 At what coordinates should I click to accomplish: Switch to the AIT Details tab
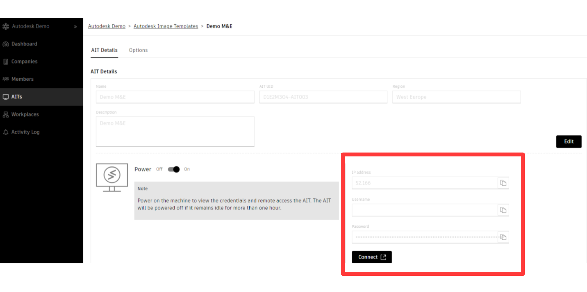[104, 50]
